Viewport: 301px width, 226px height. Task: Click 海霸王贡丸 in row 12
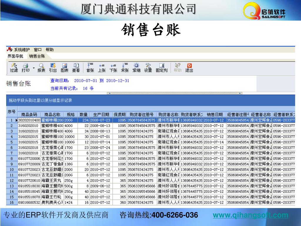[x=52, y=181]
